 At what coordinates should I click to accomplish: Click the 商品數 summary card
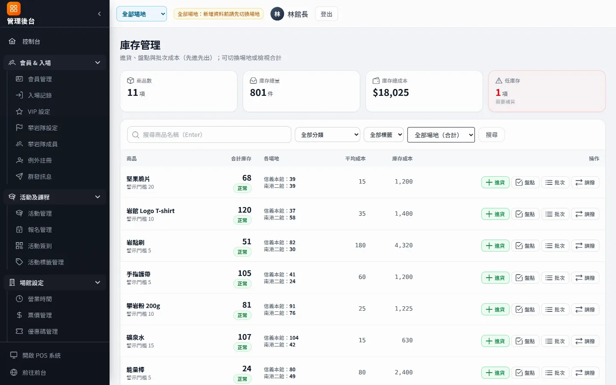click(179, 91)
